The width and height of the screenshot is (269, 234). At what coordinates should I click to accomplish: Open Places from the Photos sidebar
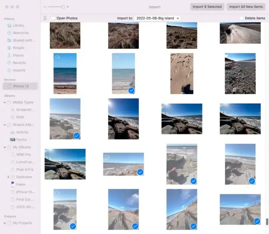19,55
